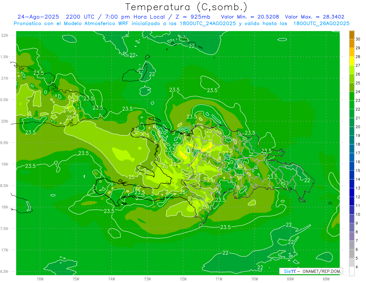Image resolution: width=366 pixels, height=283 pixels.
Task: Click the yellow swatch between 27 and 28
Action: 352,61
